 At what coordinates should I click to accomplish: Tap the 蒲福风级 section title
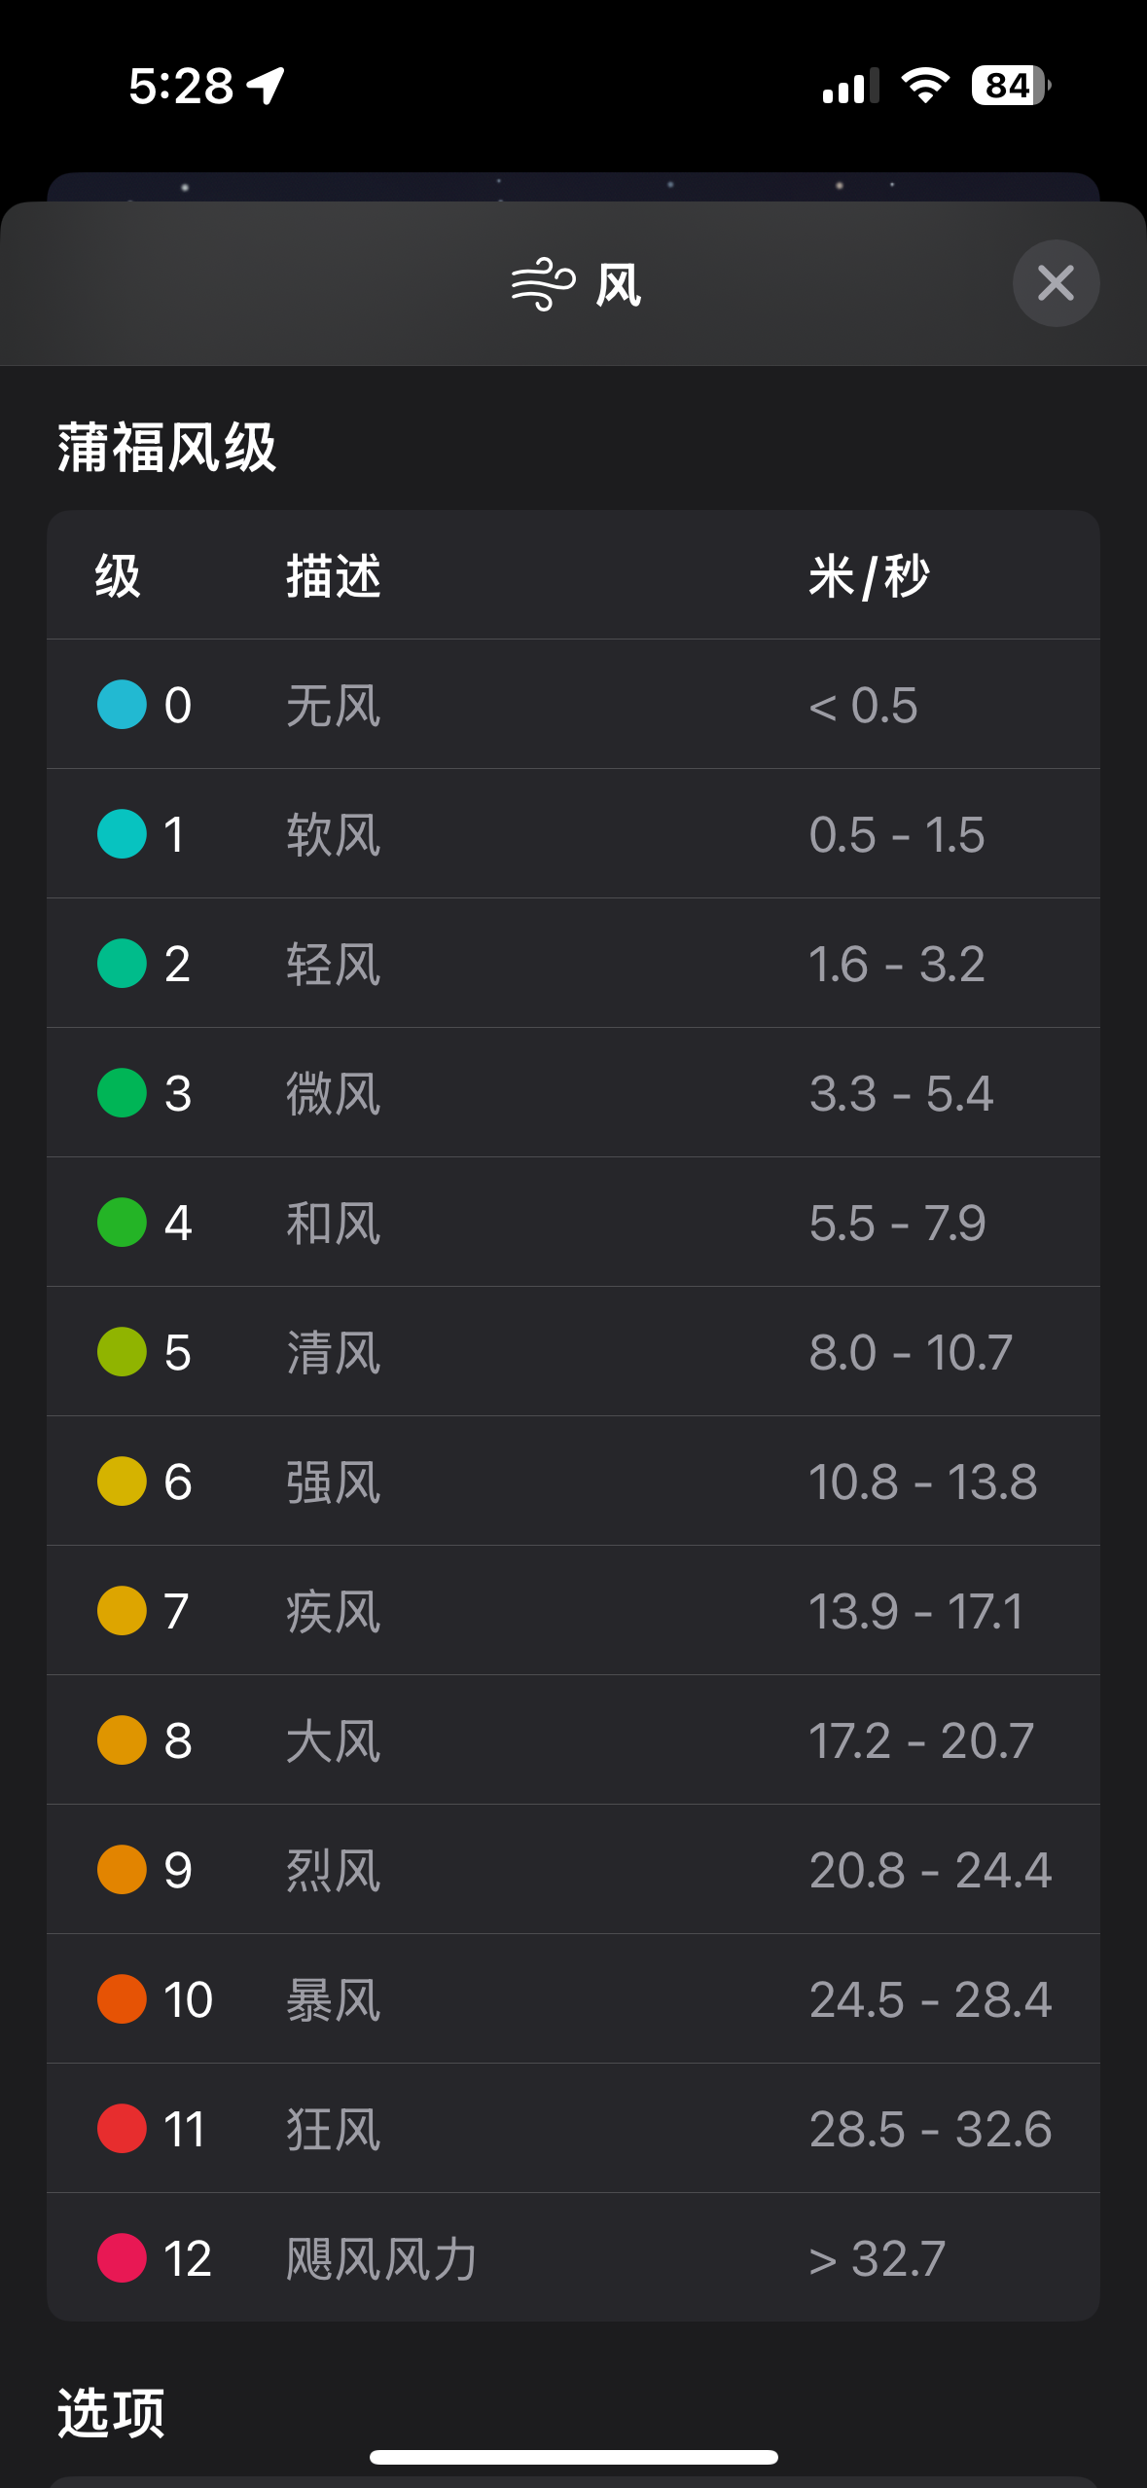click(x=166, y=448)
